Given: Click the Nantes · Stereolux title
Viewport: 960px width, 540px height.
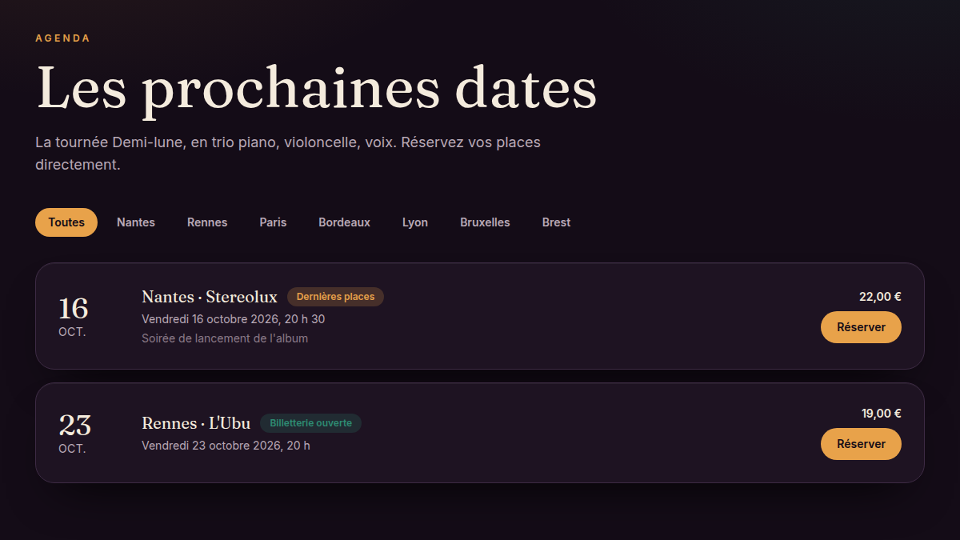Looking at the screenshot, I should point(210,297).
